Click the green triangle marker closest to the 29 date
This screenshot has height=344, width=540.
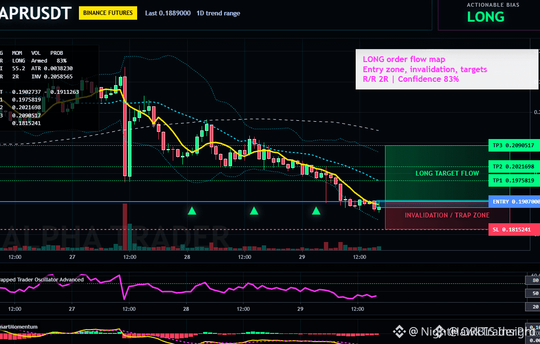[316, 211]
